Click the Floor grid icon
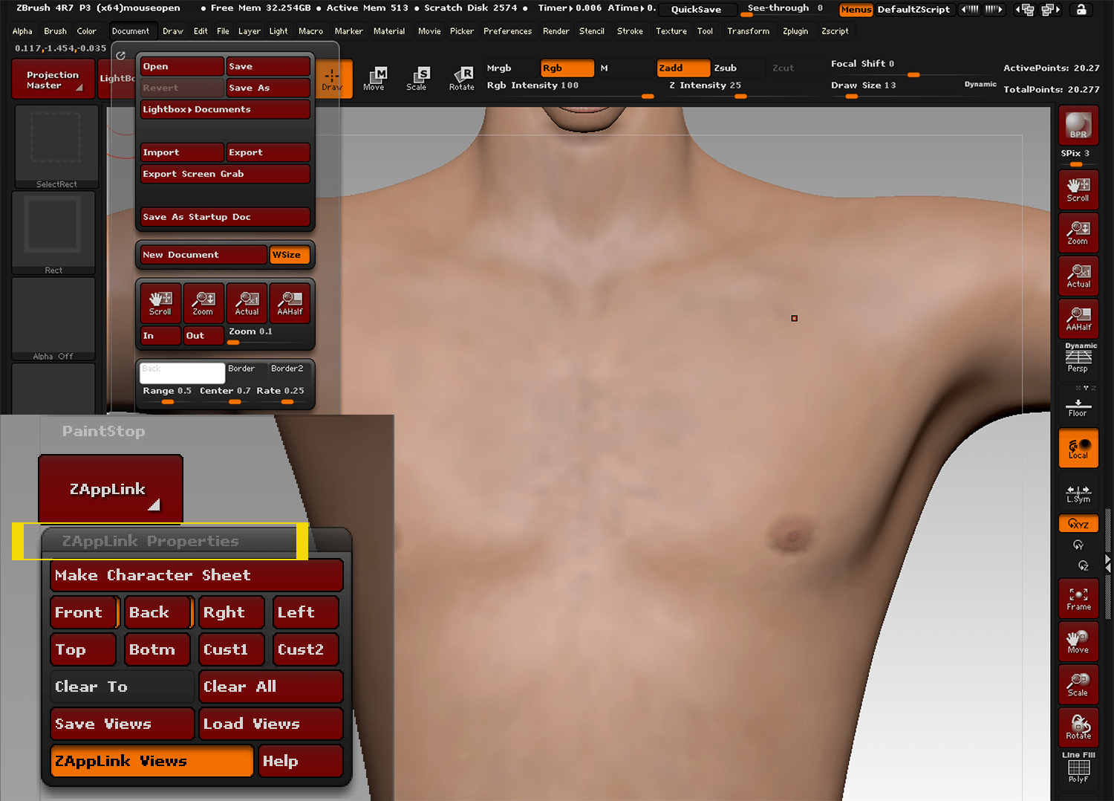Viewport: 1114px width, 801px height. [x=1078, y=407]
